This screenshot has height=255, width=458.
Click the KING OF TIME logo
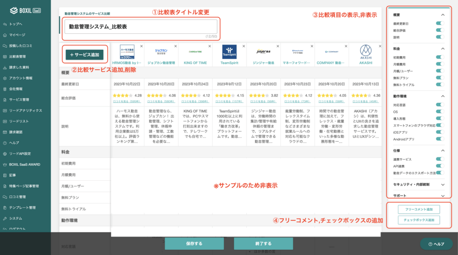click(195, 51)
